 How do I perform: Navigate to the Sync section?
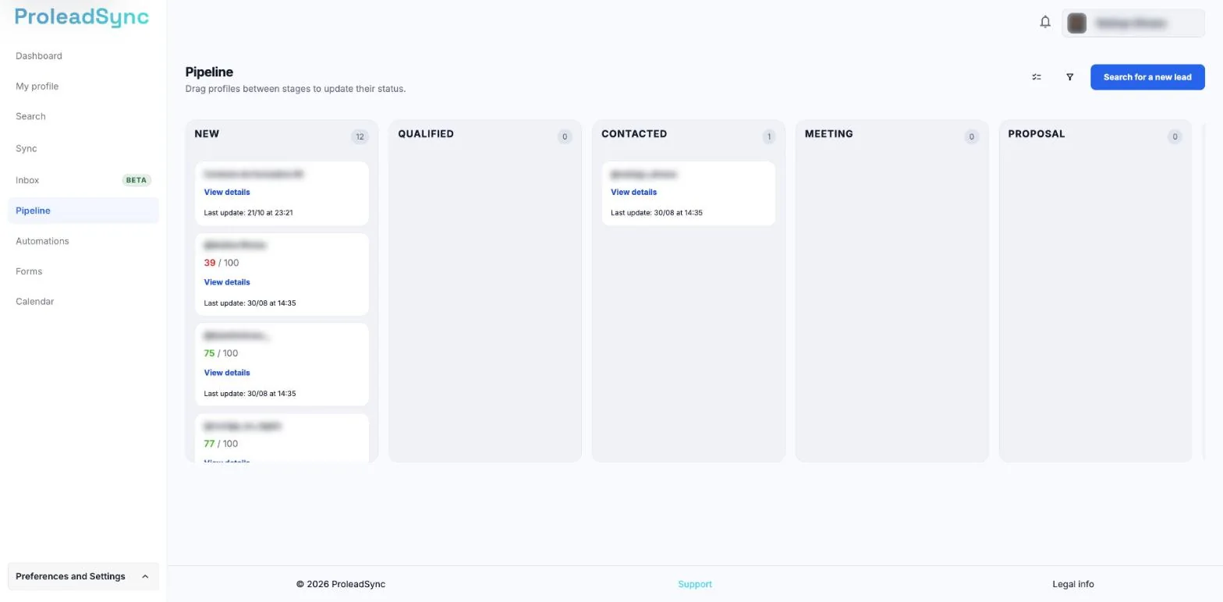click(x=27, y=149)
